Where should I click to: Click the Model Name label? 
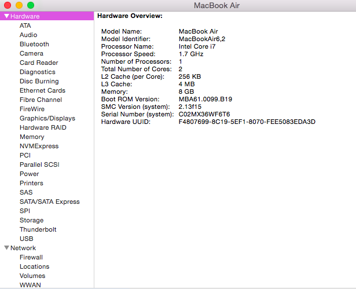[122, 31]
